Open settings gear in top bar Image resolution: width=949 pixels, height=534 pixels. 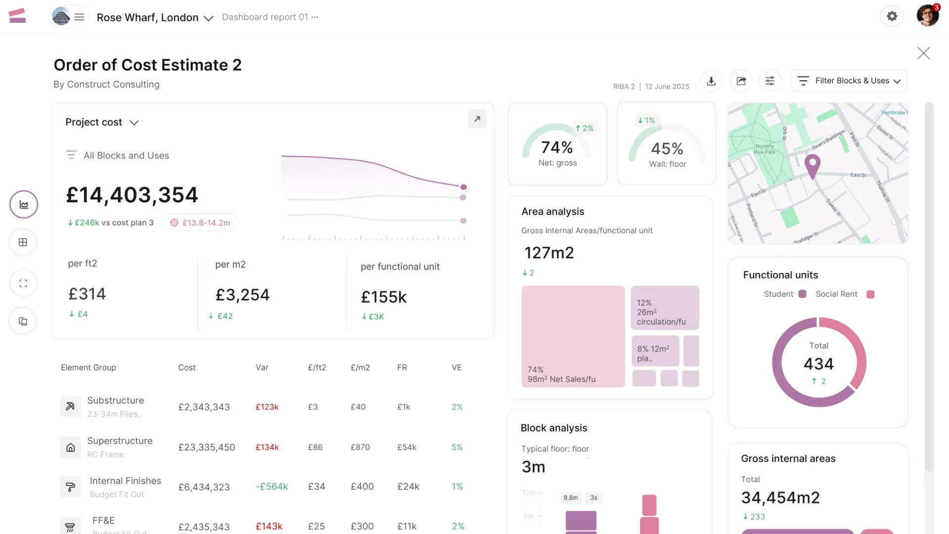click(x=892, y=16)
